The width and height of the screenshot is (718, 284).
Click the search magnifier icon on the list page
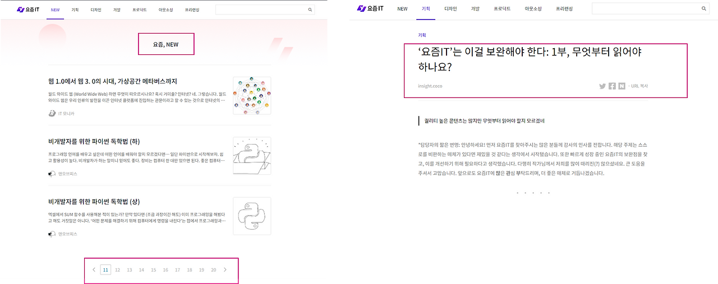tap(310, 10)
